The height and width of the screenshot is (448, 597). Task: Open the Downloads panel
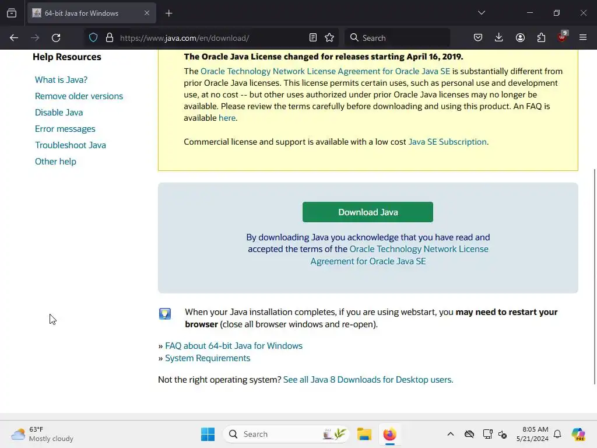(x=499, y=38)
